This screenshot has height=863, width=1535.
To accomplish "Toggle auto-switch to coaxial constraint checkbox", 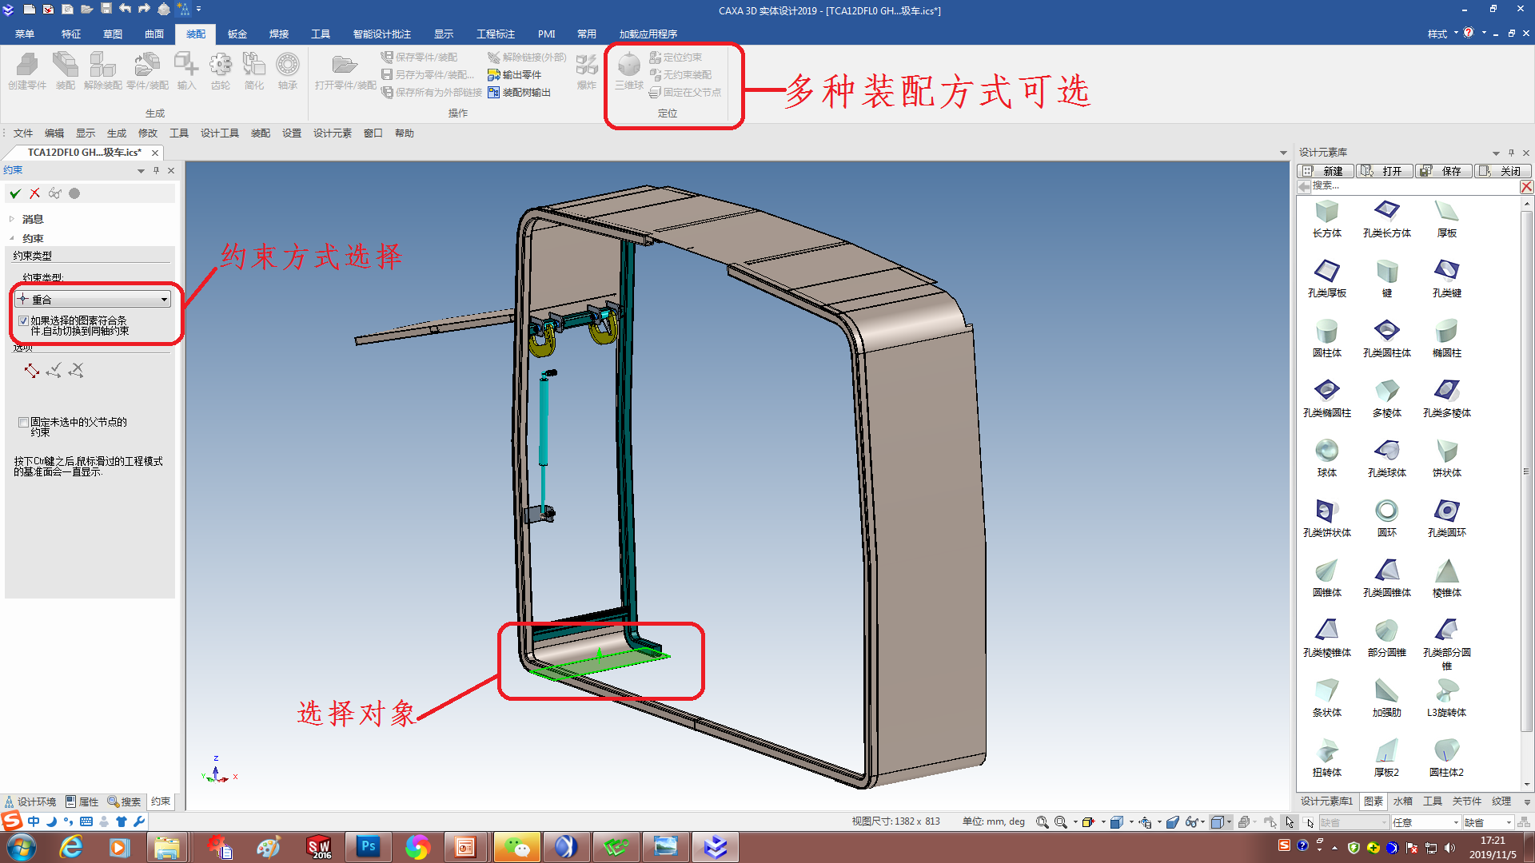I will pyautogui.click(x=24, y=320).
